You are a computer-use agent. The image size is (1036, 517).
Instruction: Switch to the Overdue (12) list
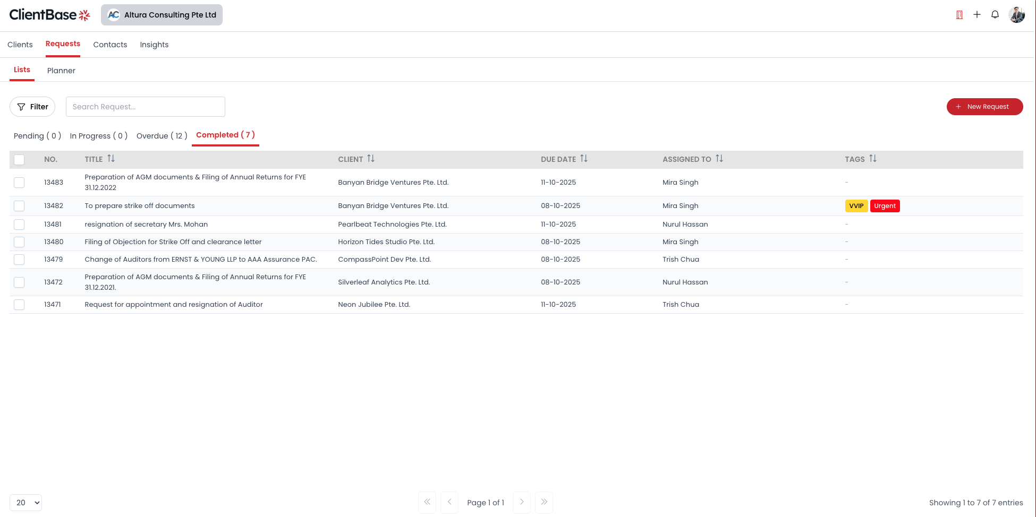162,135
